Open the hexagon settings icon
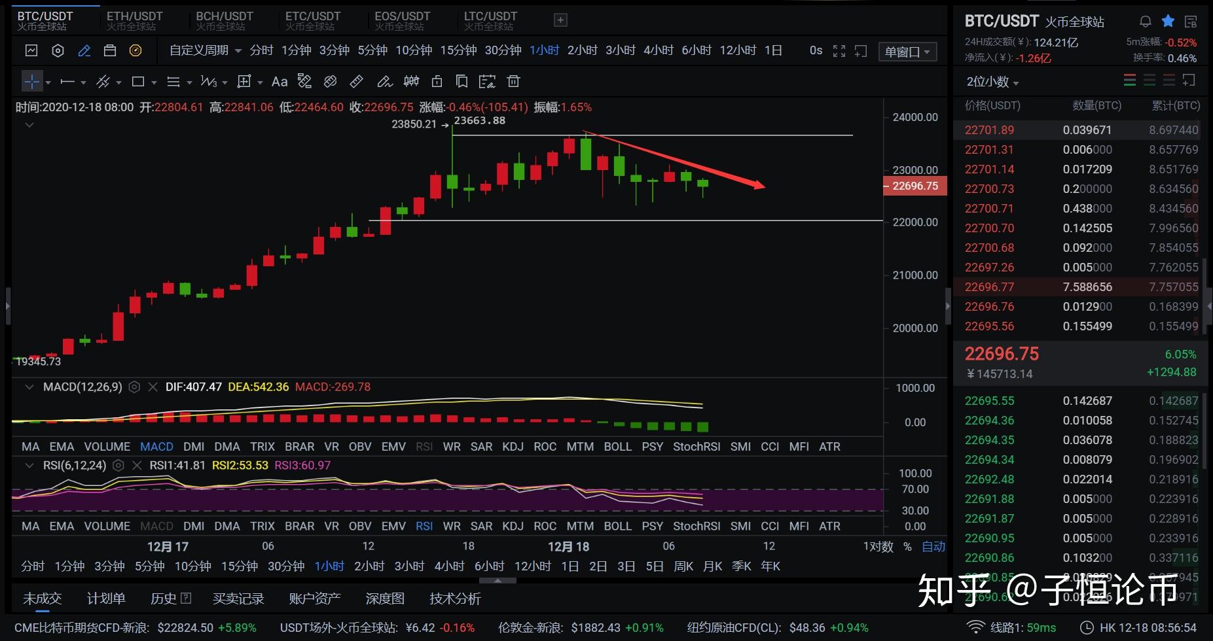Screen dimensions: 1213x641 pyautogui.click(x=58, y=50)
